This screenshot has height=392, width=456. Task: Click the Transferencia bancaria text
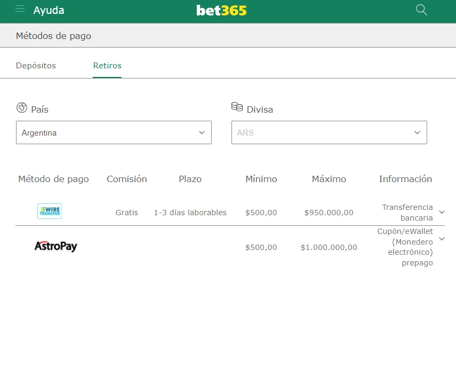pos(407,213)
